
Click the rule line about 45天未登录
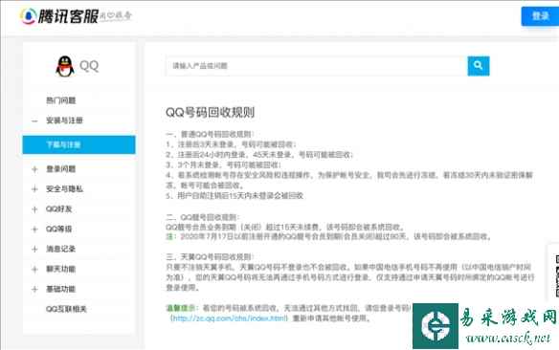(259, 155)
